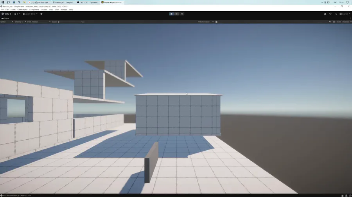
Task: Click the Unity search magnifier icon
Action: 336,14
